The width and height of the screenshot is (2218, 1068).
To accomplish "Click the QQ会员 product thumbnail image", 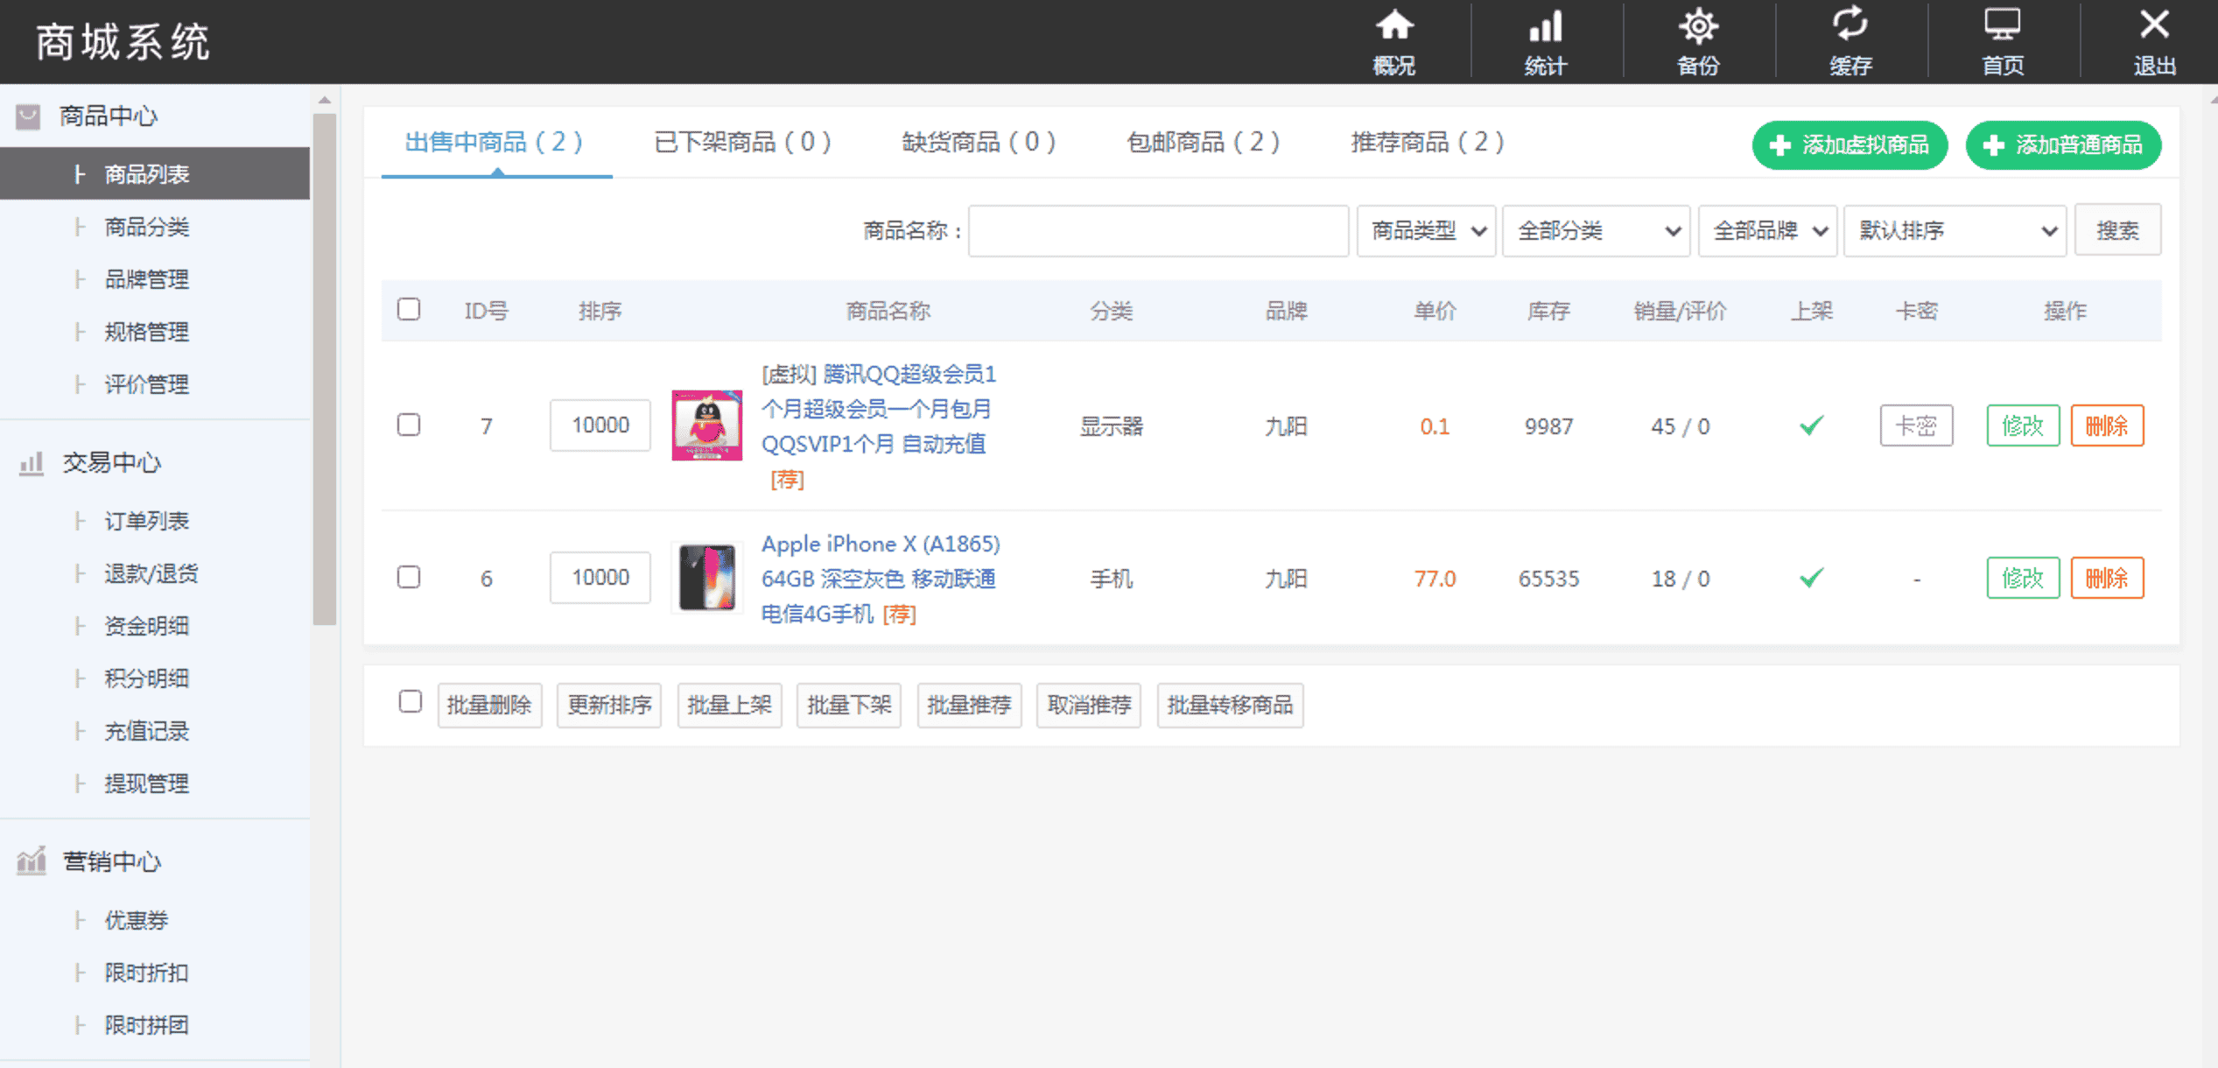I will pyautogui.click(x=706, y=426).
